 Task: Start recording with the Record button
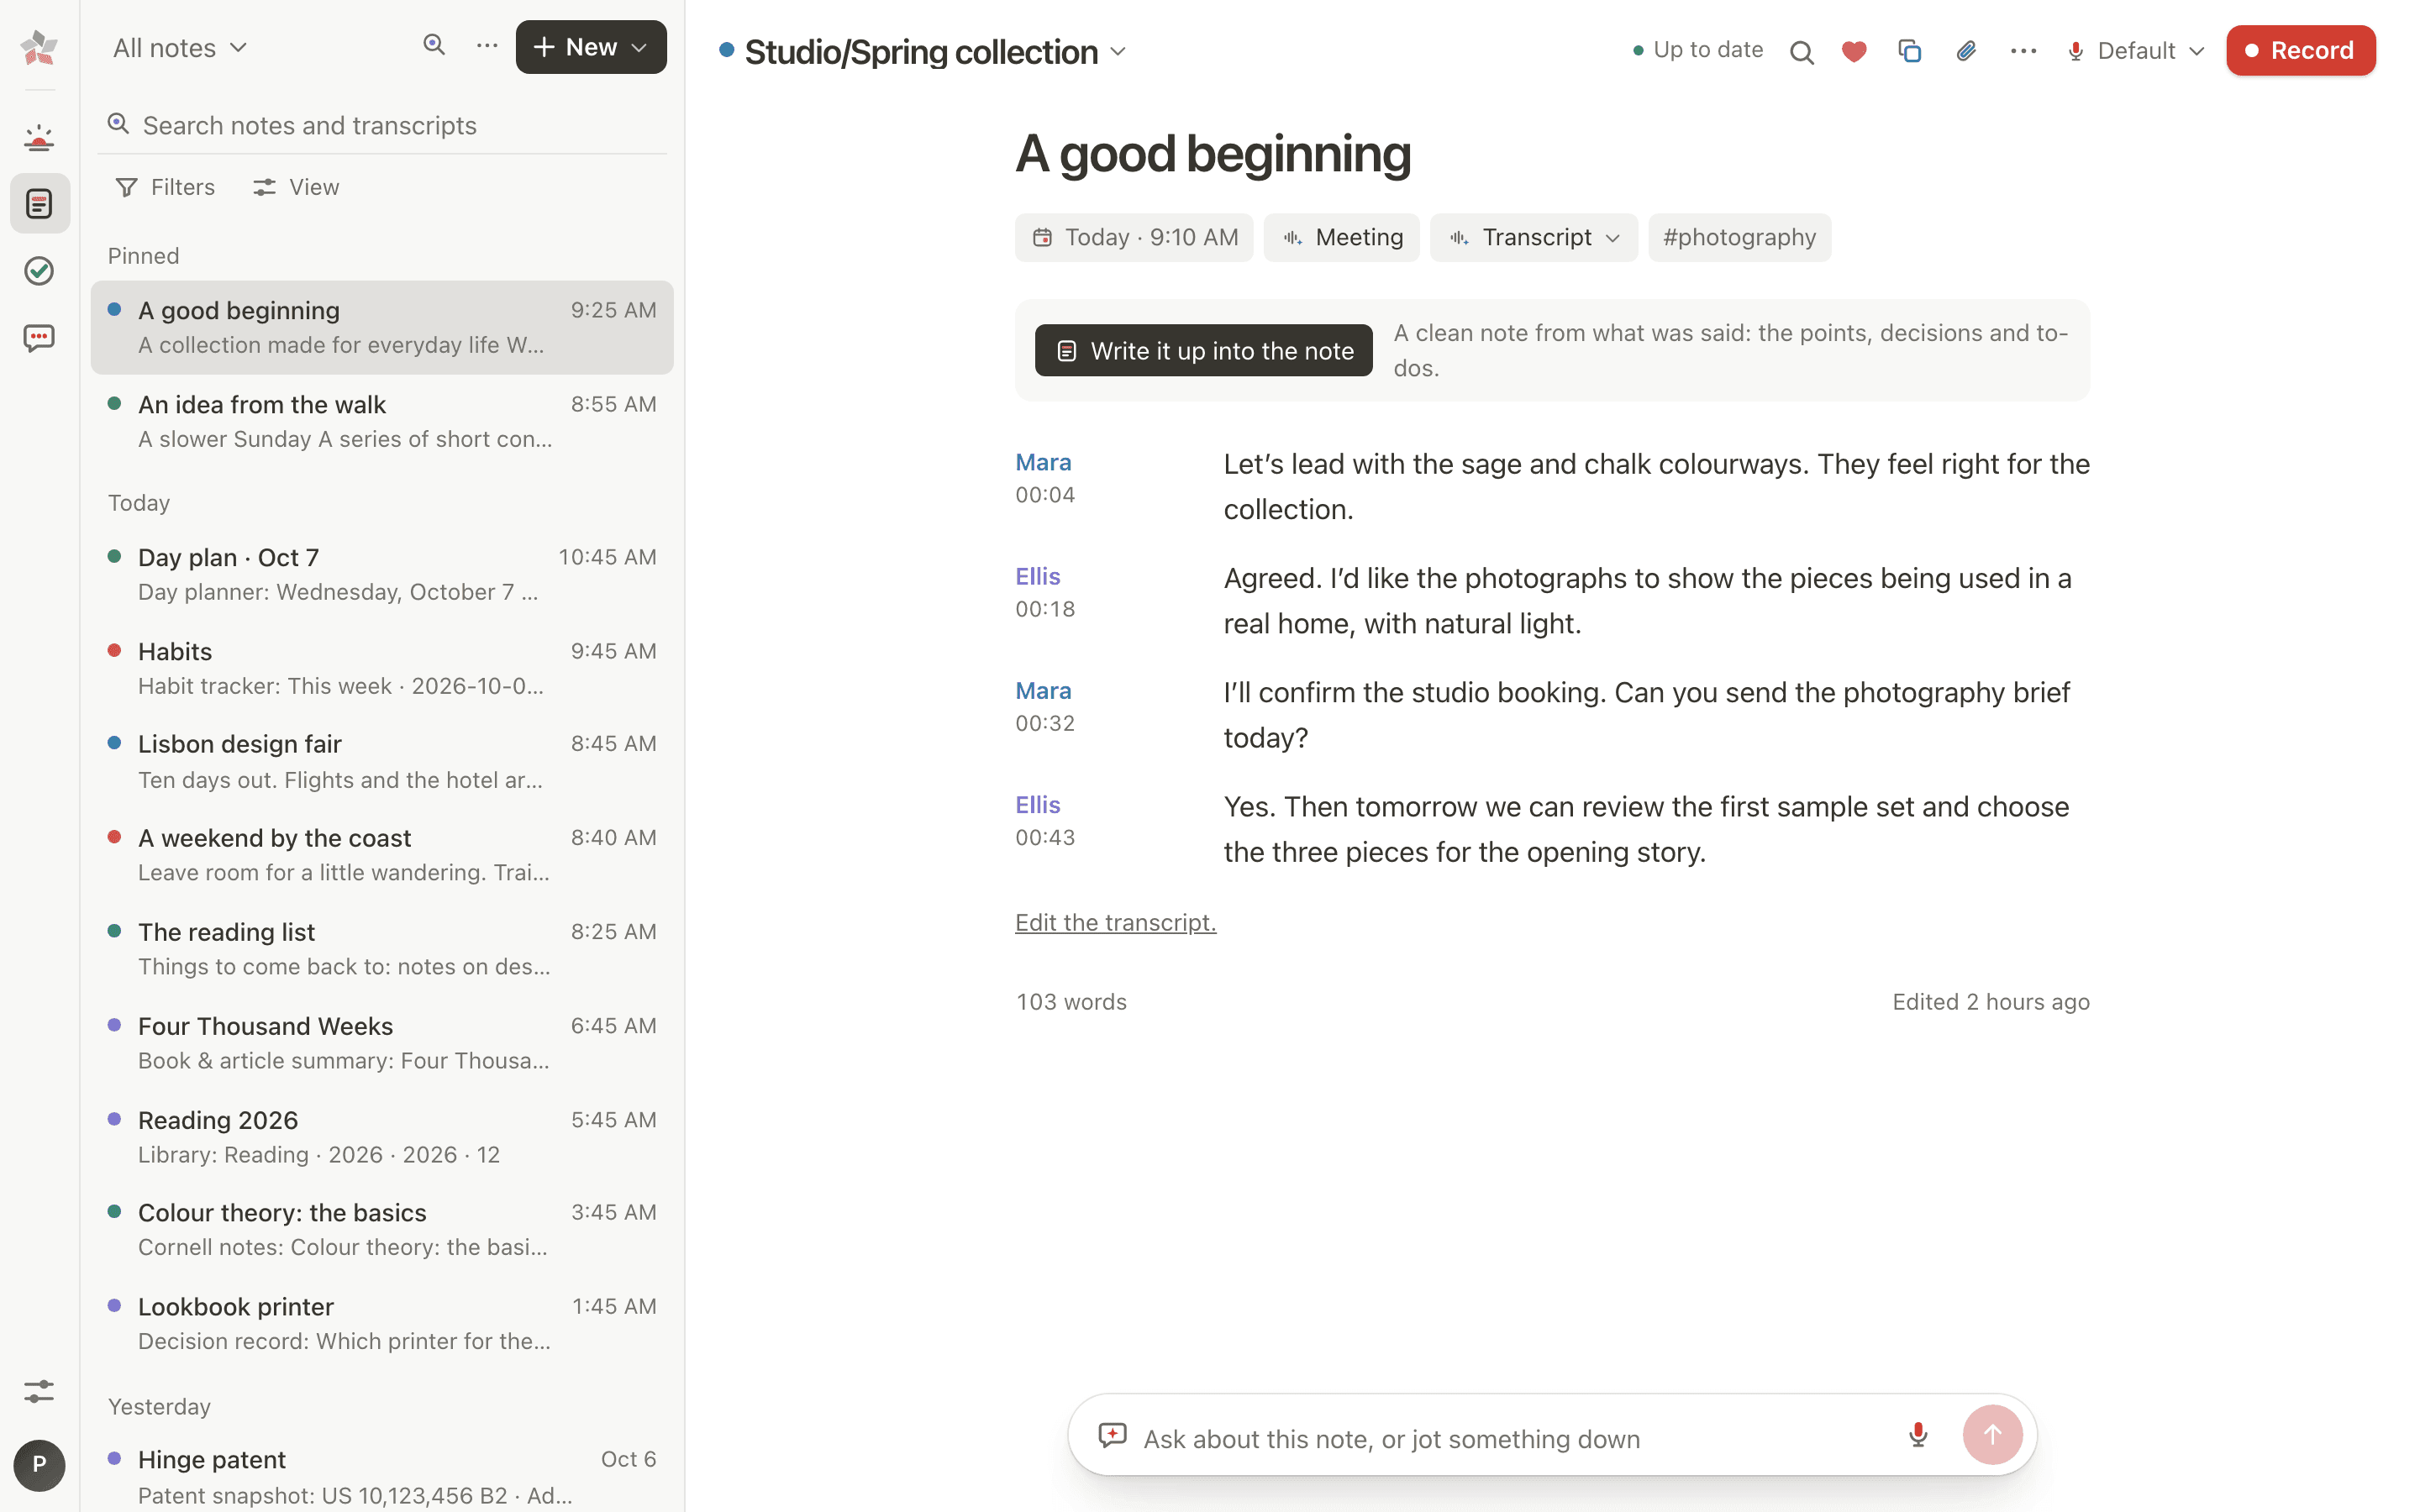(x=2300, y=50)
